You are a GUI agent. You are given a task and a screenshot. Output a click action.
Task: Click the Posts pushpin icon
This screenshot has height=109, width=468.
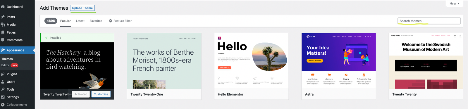pos(3,17)
